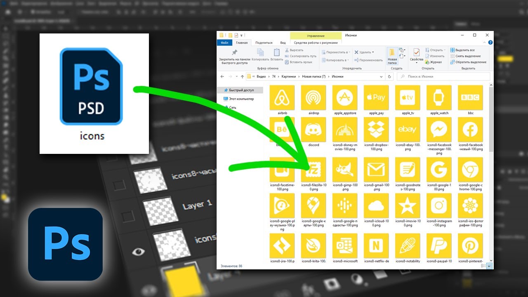
Task: Select the apple_pay thumbnail
Action: coord(376,98)
